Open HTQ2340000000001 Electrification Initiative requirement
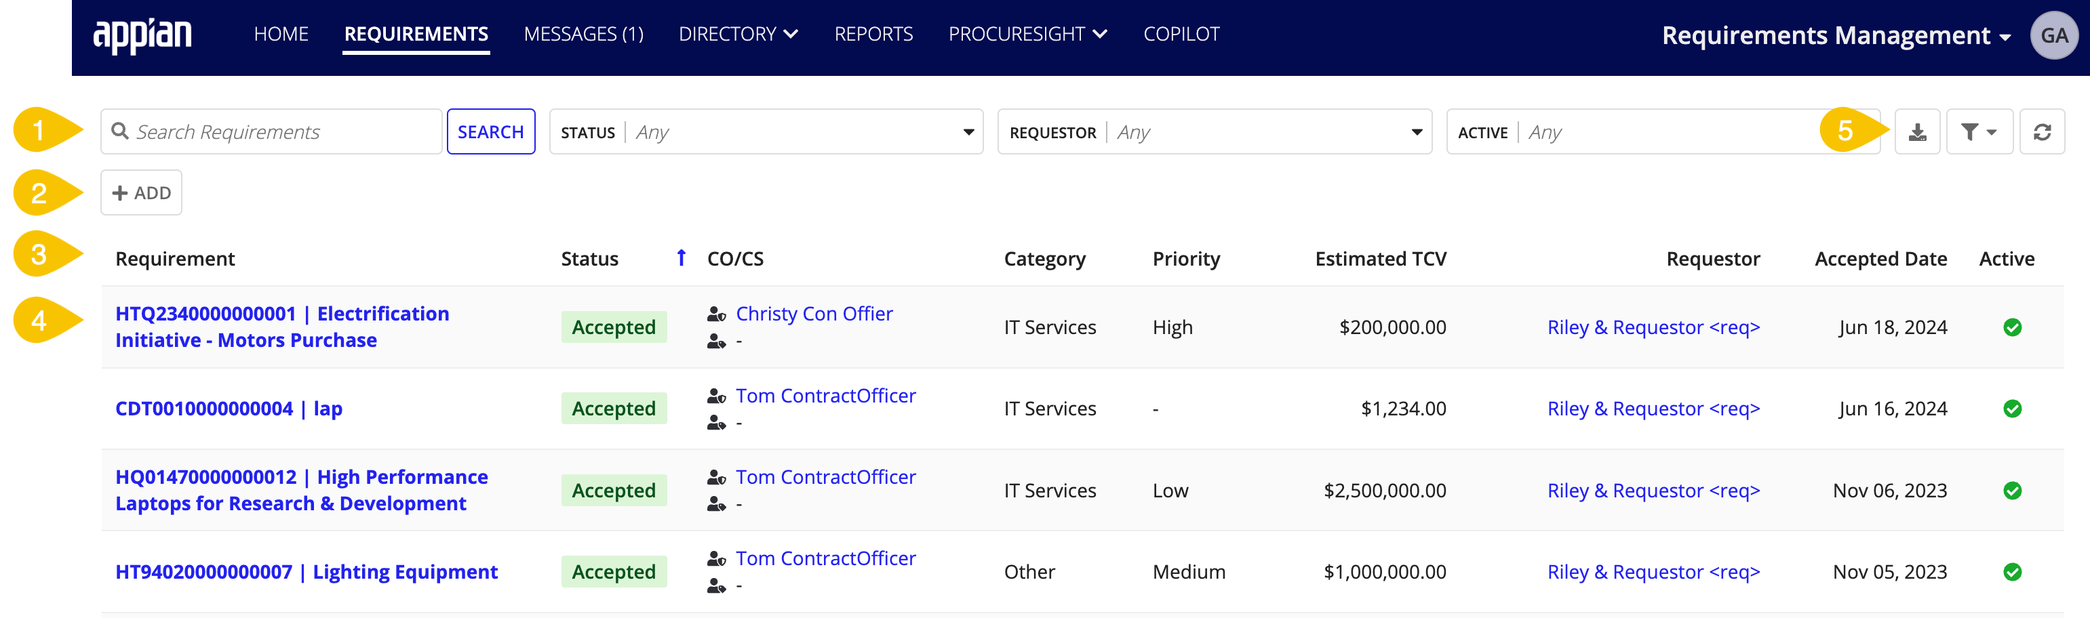This screenshot has width=2090, height=618. pos(281,327)
